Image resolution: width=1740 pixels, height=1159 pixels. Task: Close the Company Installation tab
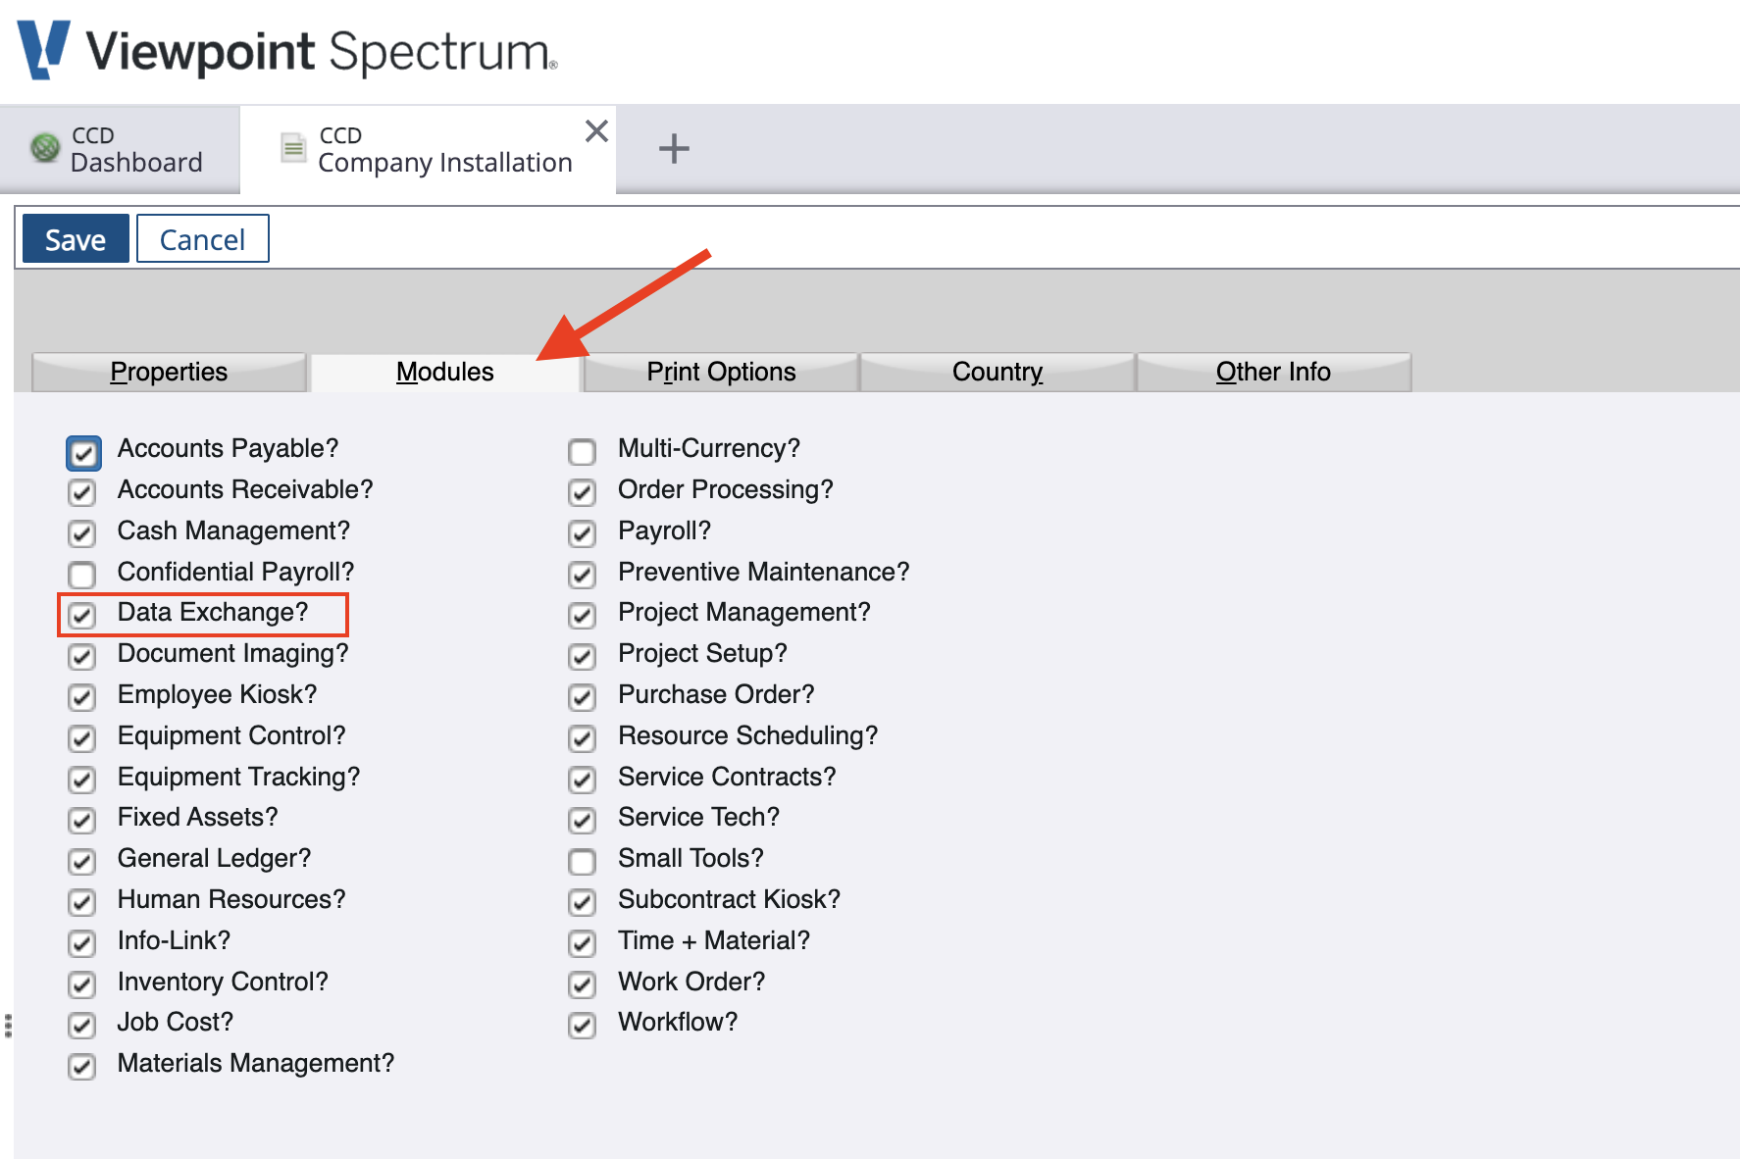tap(596, 130)
